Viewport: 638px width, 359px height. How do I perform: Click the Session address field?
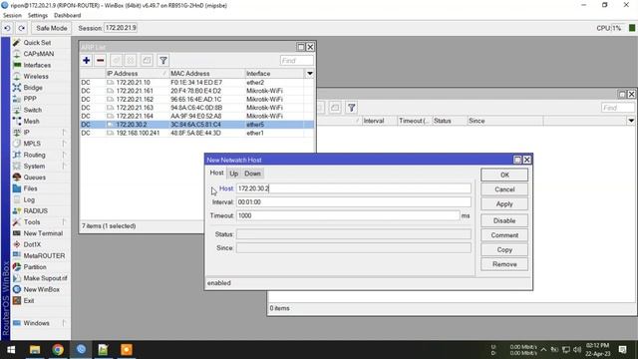(x=121, y=28)
